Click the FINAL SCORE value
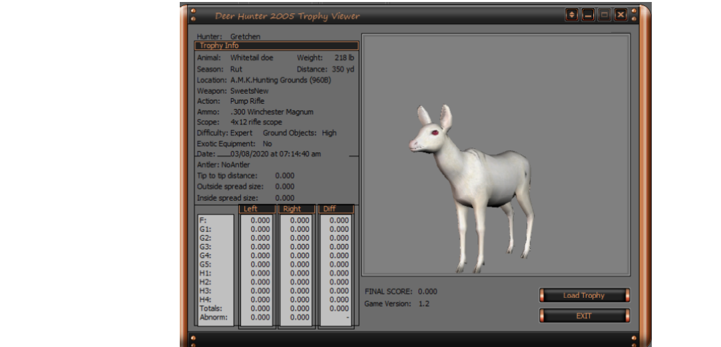 [x=427, y=291]
